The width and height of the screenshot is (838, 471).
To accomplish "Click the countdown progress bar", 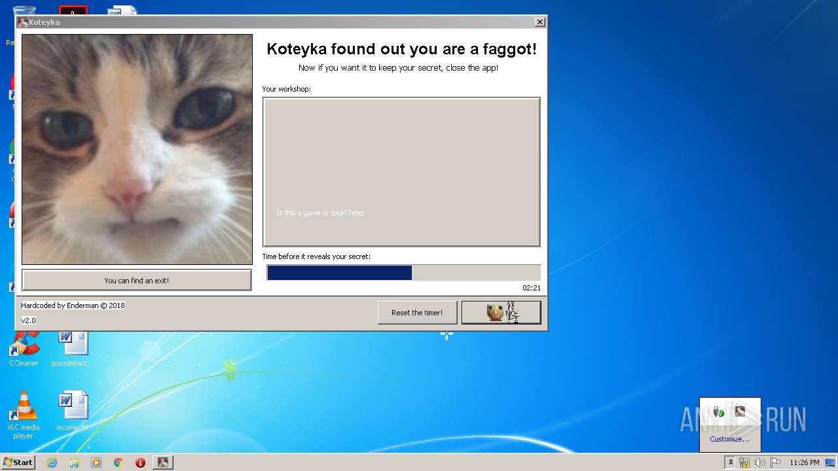I will pos(403,273).
